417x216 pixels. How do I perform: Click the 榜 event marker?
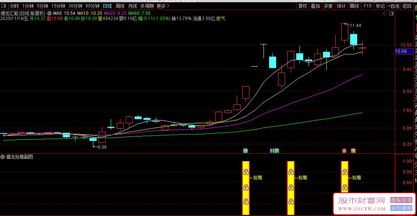(x=353, y=151)
